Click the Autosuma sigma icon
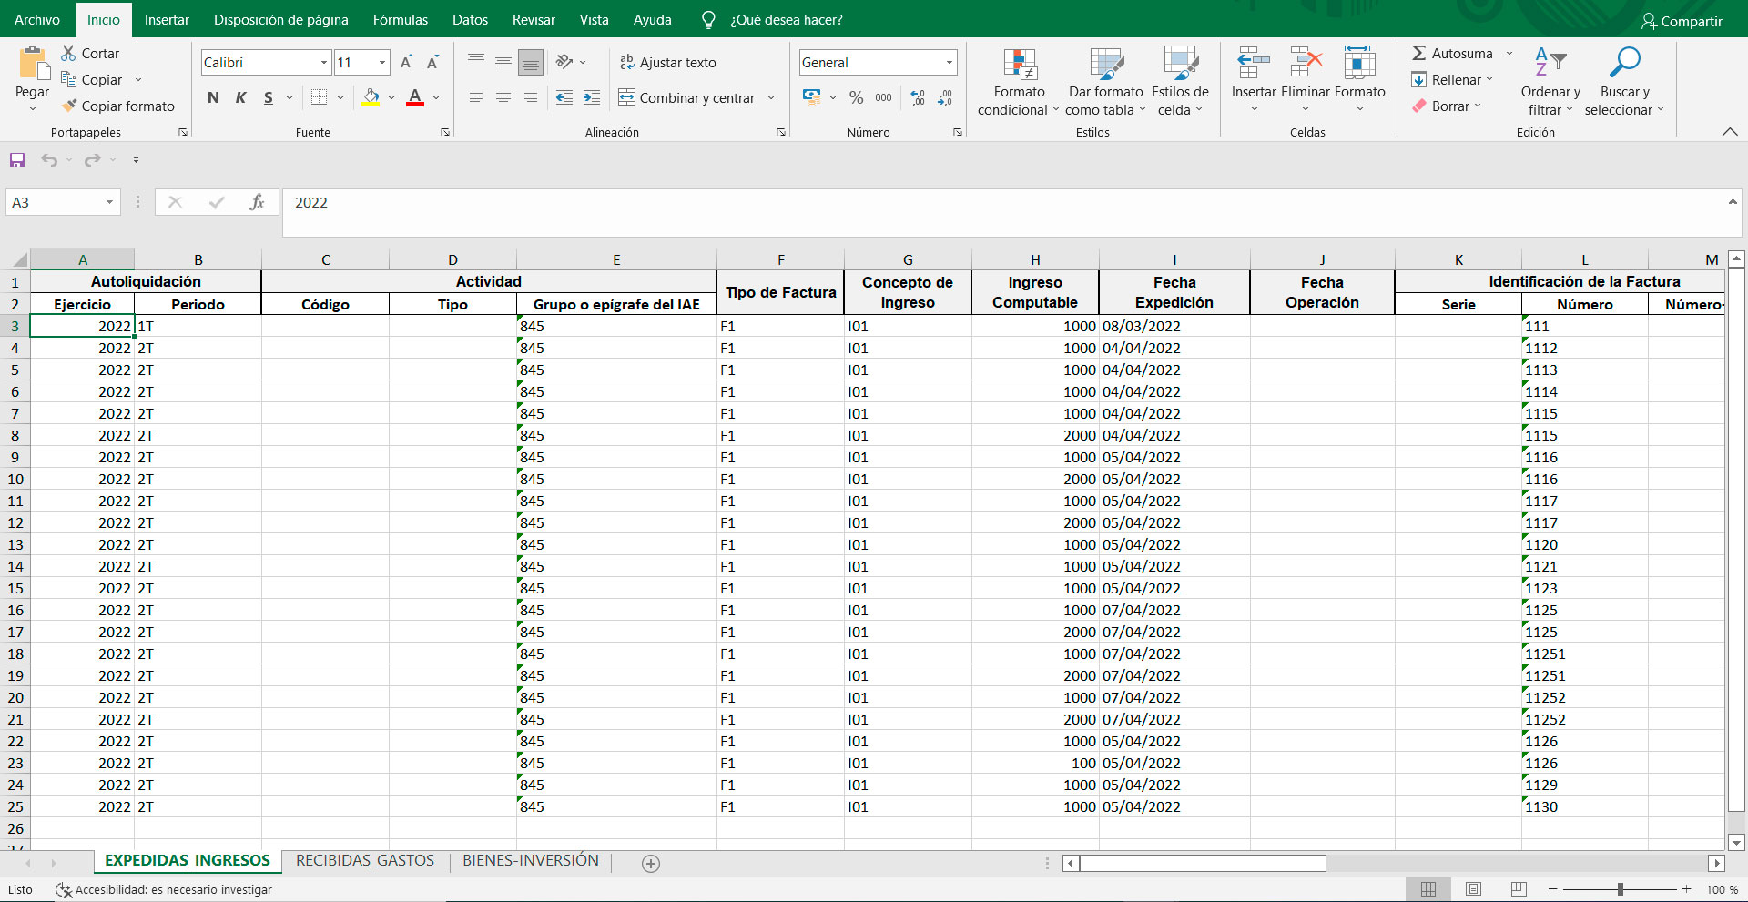Image resolution: width=1748 pixels, height=902 pixels. (x=1419, y=54)
